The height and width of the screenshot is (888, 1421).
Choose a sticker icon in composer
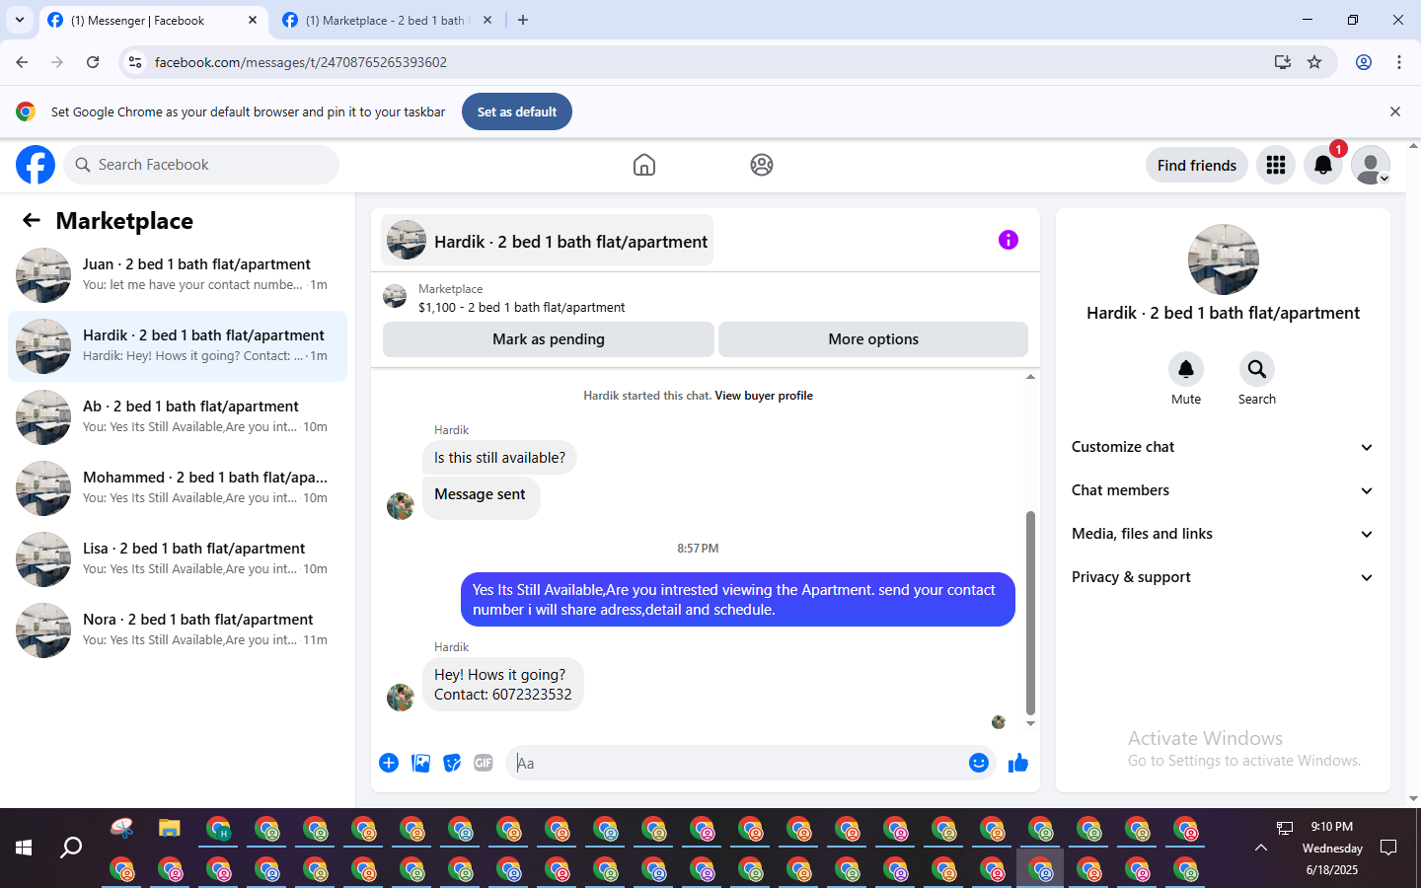[452, 763]
